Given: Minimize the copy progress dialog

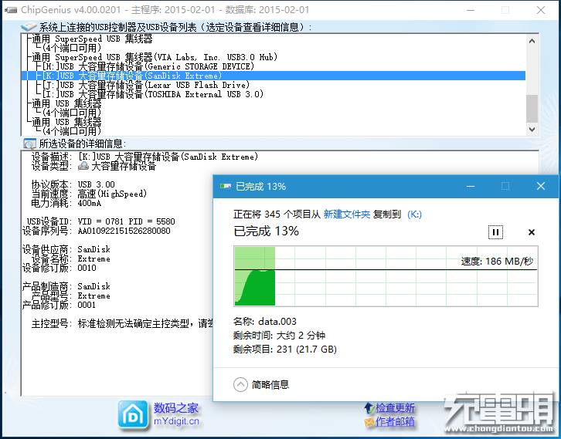Looking at the screenshot, I should click(x=471, y=186).
